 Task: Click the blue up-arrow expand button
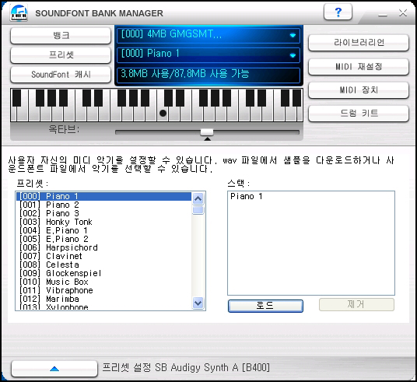pyautogui.click(x=54, y=369)
